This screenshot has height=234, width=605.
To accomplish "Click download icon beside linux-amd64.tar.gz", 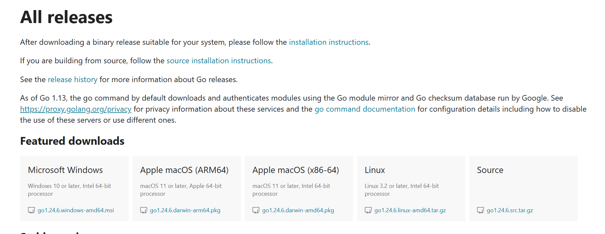I will point(368,210).
